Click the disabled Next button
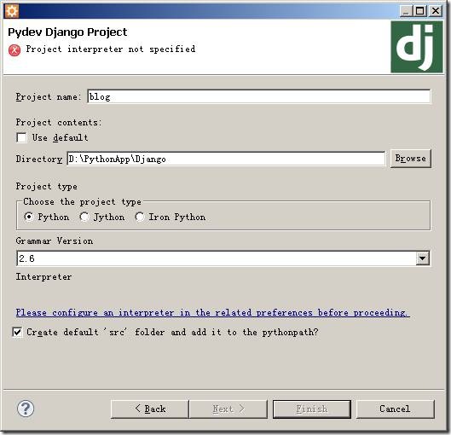 (x=228, y=409)
